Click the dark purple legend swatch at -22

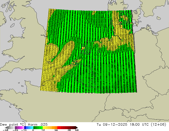click(x=16, y=128)
